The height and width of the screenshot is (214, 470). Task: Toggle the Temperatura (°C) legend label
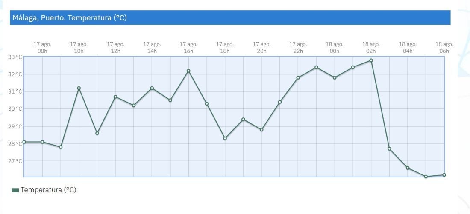(48, 190)
